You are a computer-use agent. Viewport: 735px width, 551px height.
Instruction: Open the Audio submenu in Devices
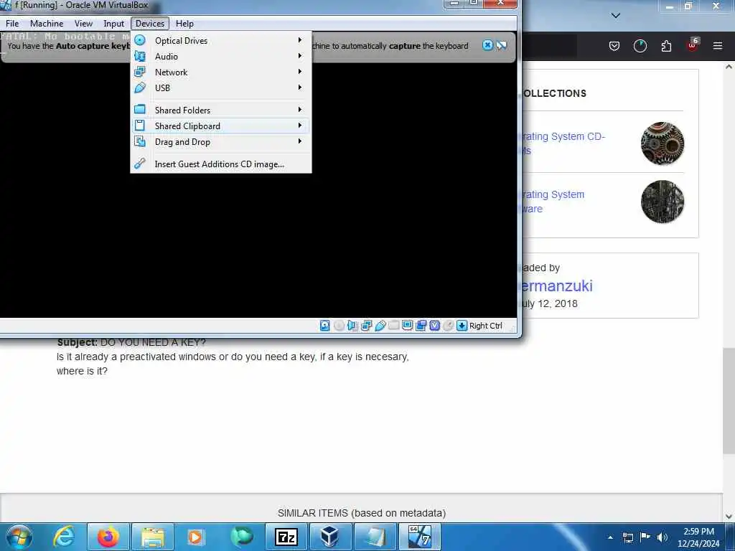[x=221, y=56]
